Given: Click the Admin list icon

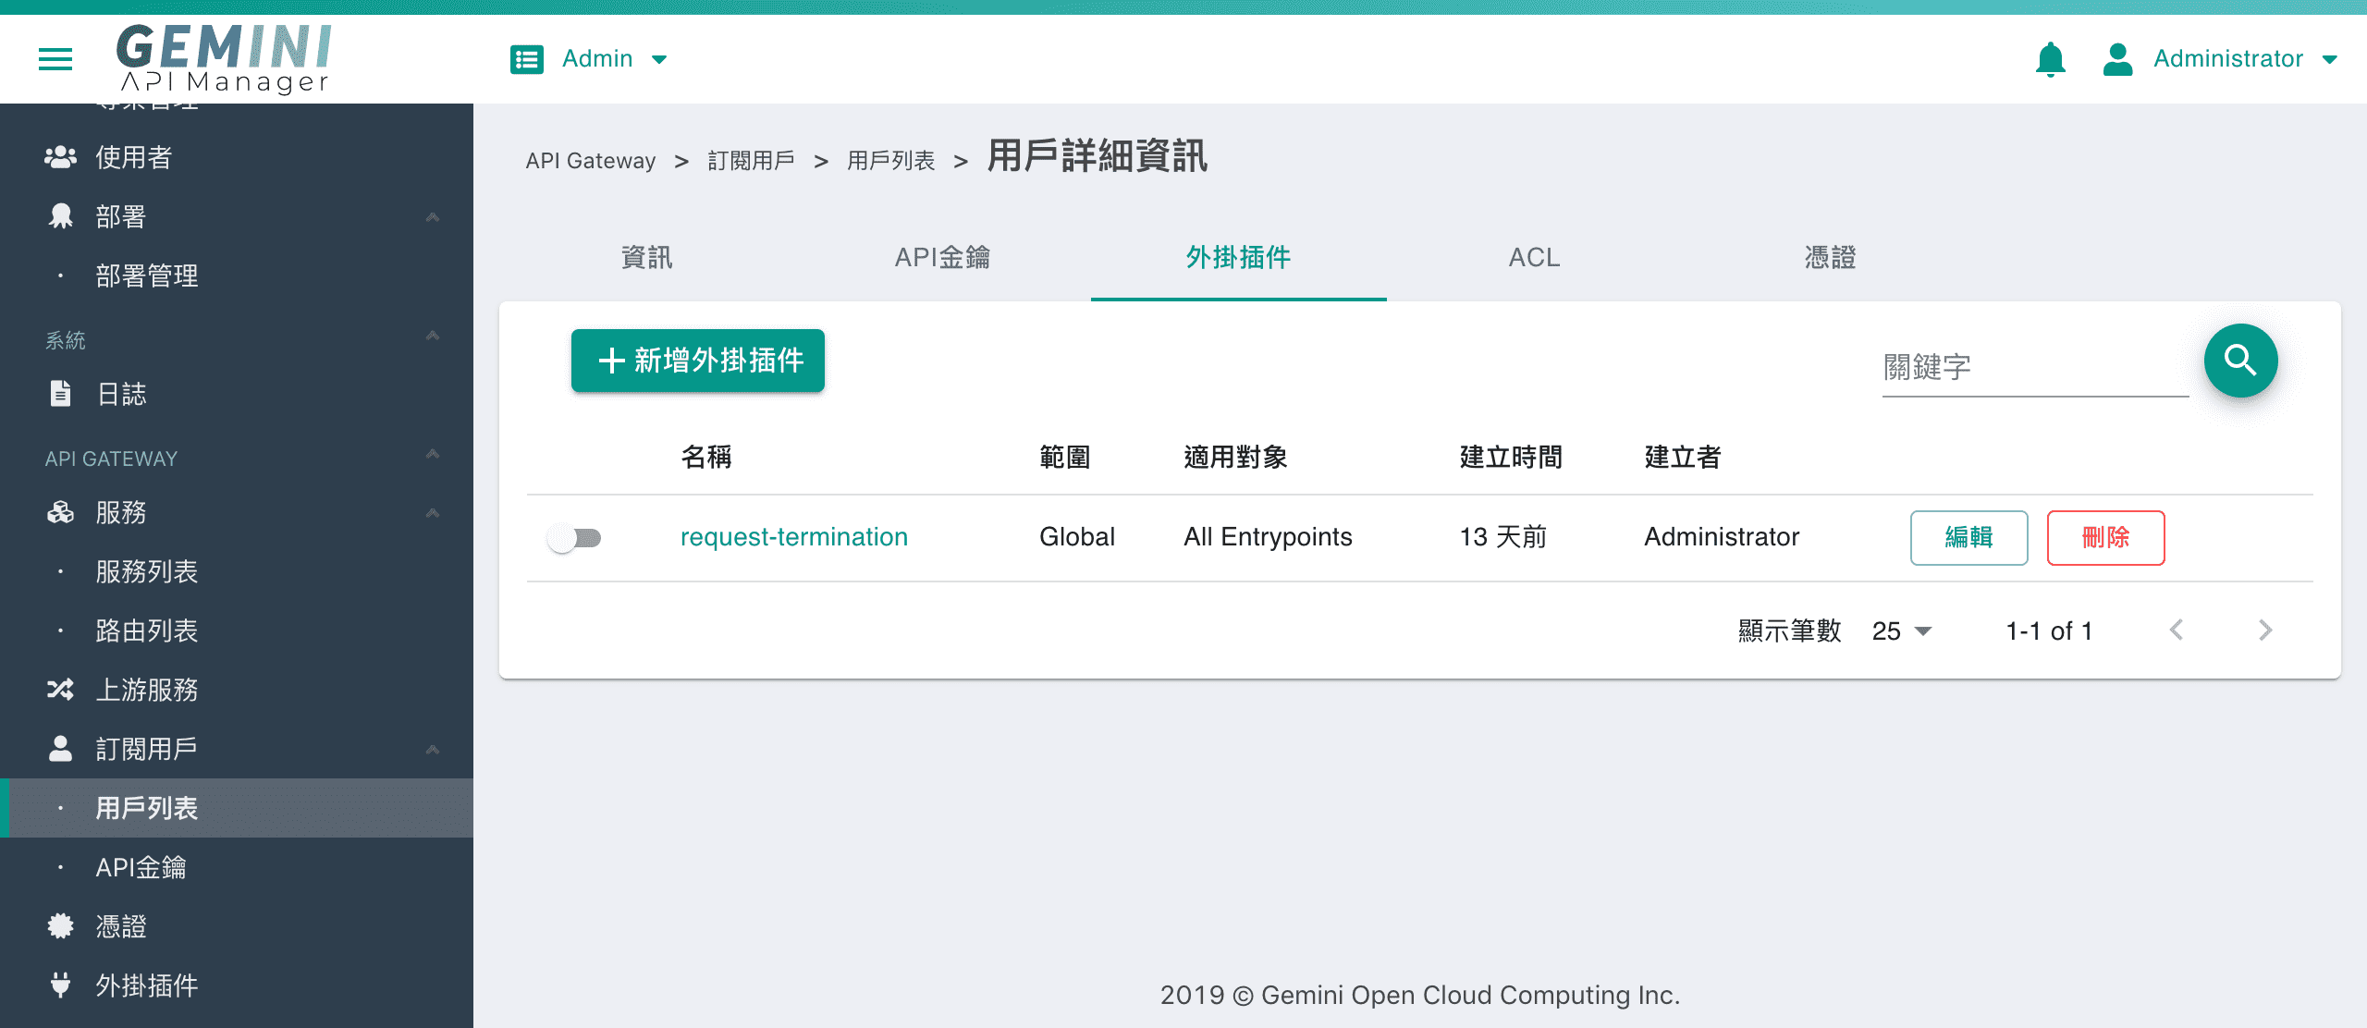Looking at the screenshot, I should pyautogui.click(x=527, y=59).
